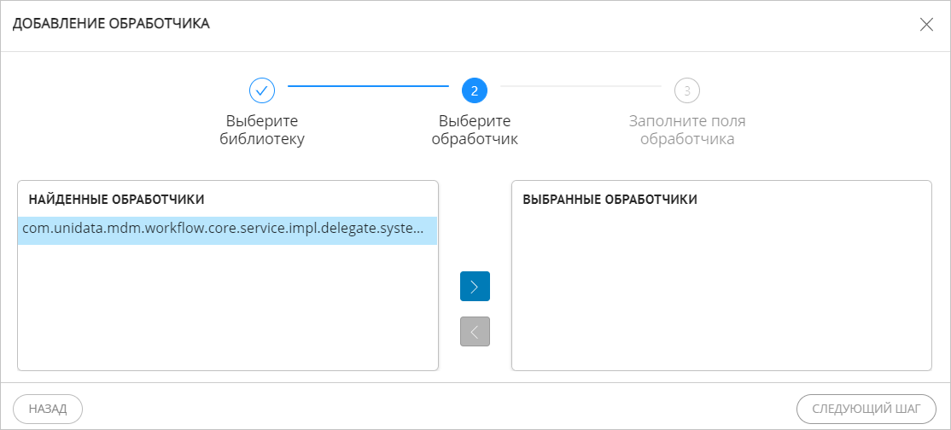Jump to Заполните поля обработчика step label
Viewport: 951px width, 430px height.
pos(686,130)
